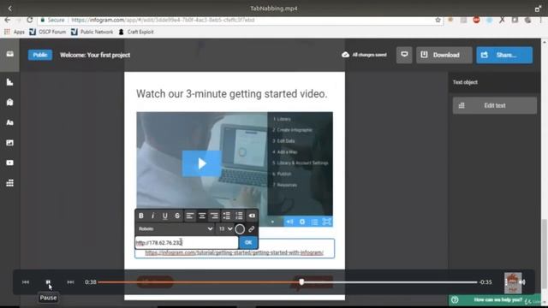Click the Share button
548x308 pixels.
504,55
